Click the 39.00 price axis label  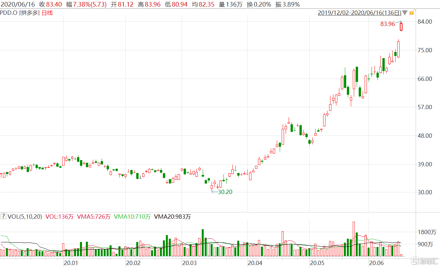[425, 164]
